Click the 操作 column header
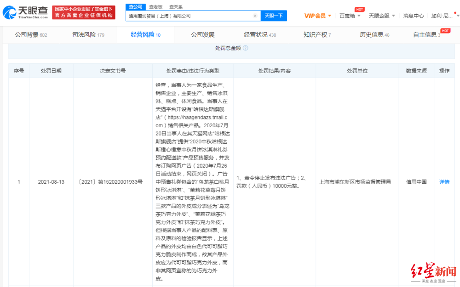This screenshot has width=460, height=287. point(444,71)
